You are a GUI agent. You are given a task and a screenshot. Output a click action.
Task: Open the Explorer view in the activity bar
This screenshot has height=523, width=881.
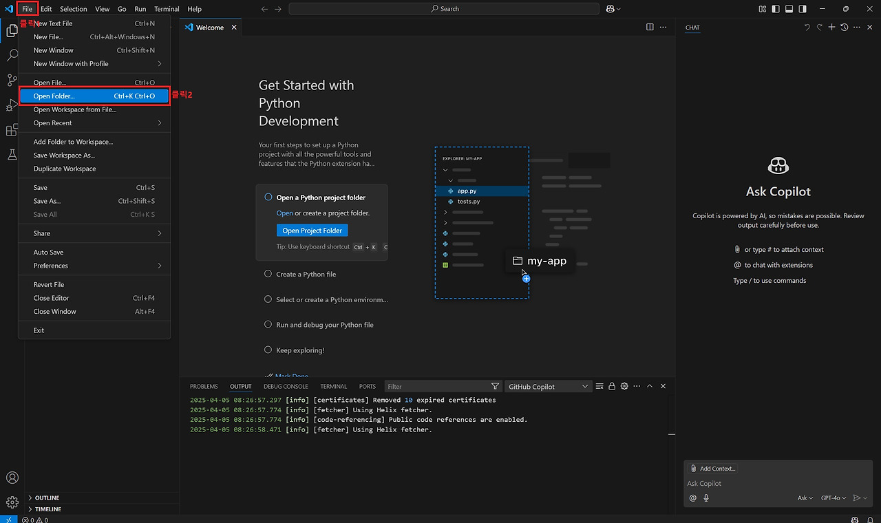[x=12, y=30]
